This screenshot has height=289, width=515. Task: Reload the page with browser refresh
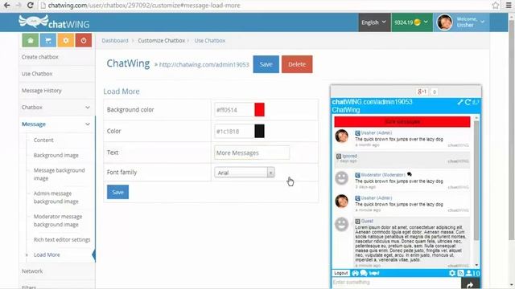click(x=31, y=6)
